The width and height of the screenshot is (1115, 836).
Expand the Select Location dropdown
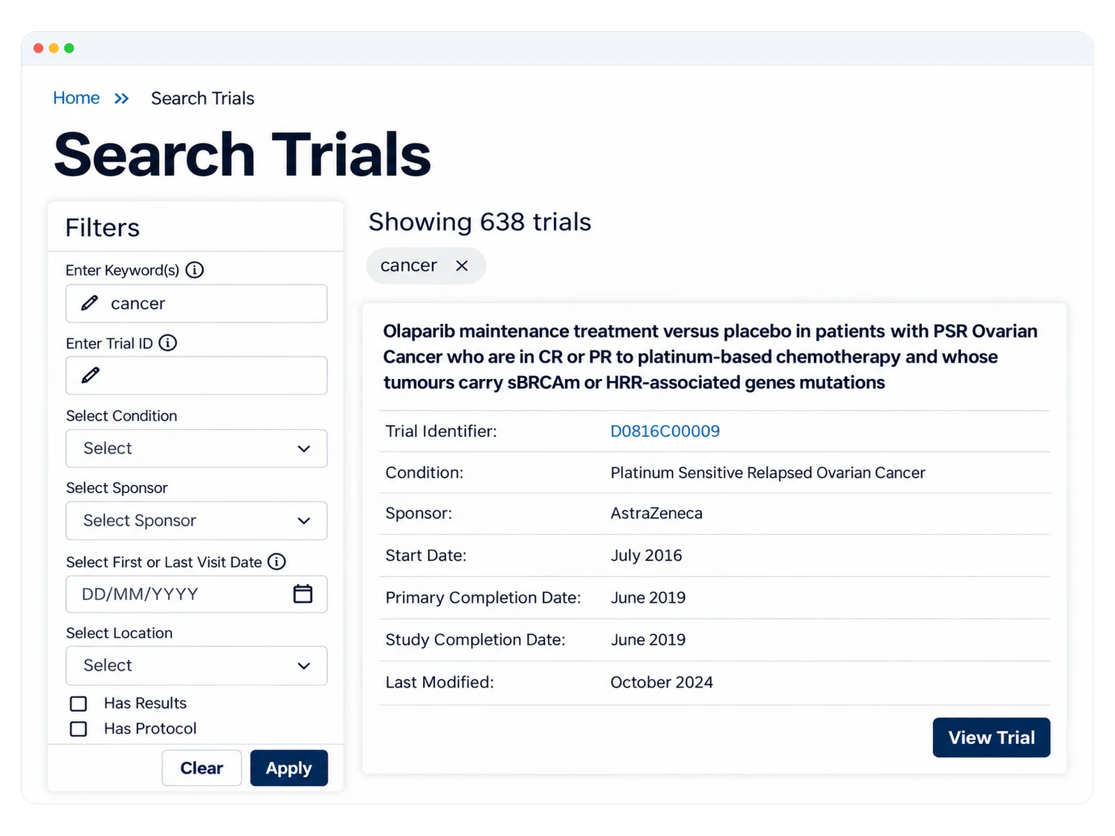[x=197, y=665]
